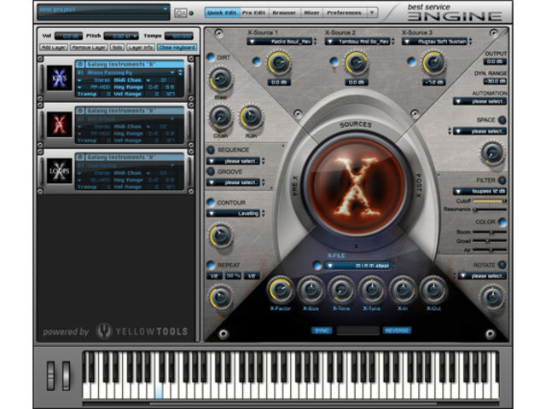
Task: Adjust the X-Tune knob
Action: point(372,290)
